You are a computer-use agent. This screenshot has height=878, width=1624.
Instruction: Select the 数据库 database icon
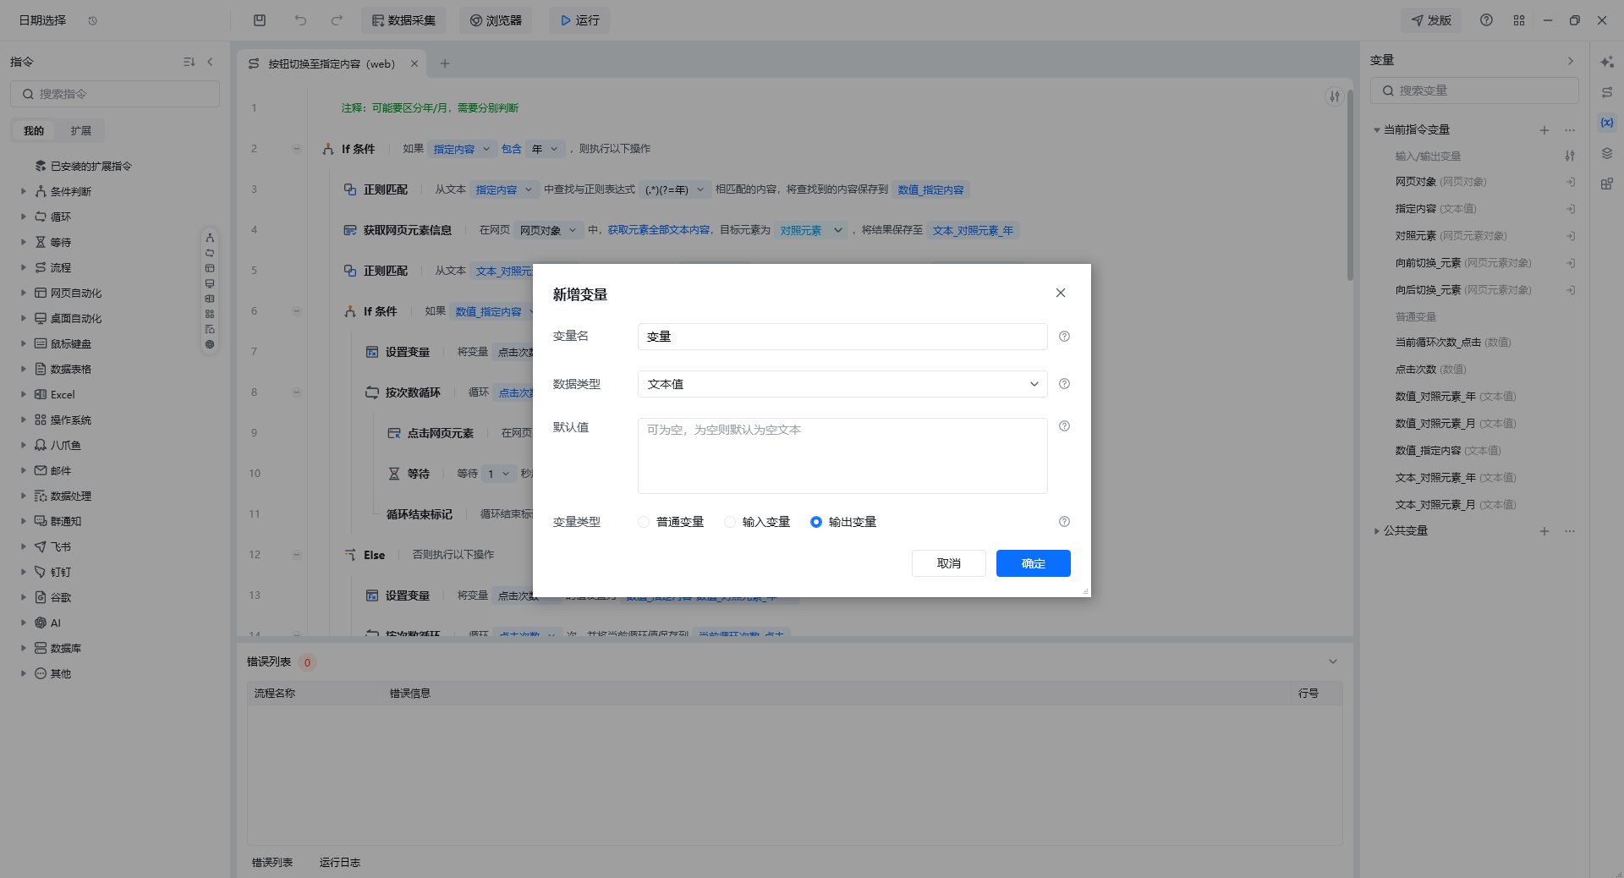(x=41, y=648)
